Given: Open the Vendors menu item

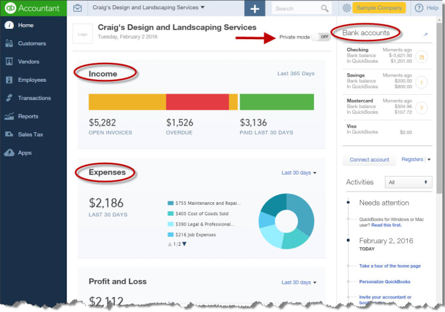Looking at the screenshot, I should tap(29, 61).
